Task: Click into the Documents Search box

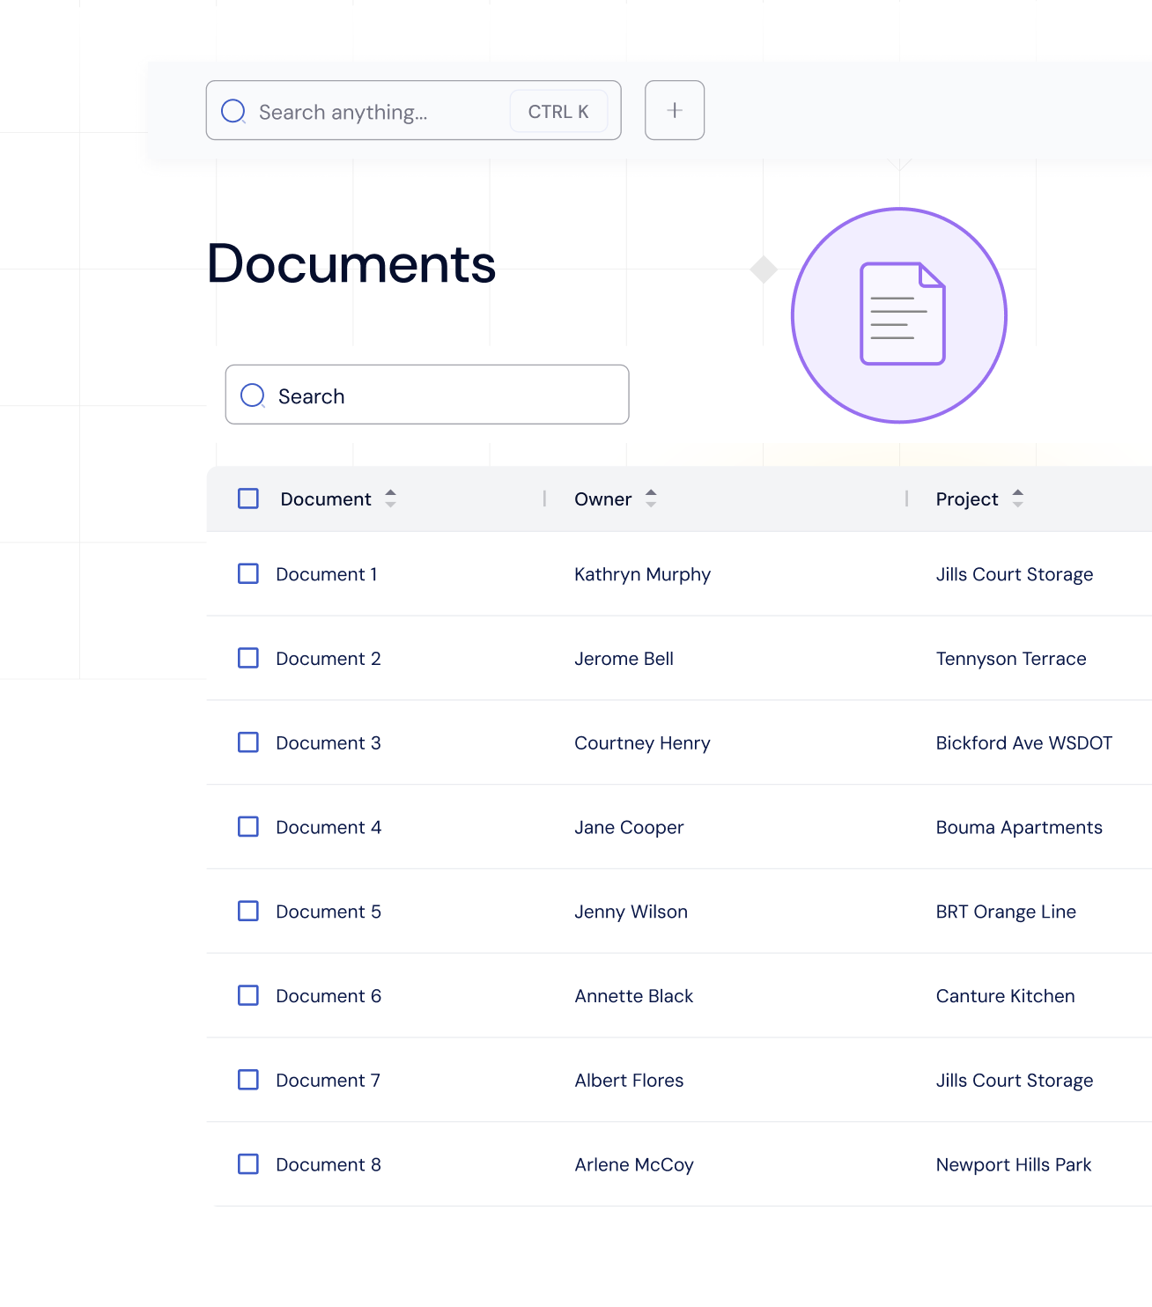Action: click(x=440, y=395)
